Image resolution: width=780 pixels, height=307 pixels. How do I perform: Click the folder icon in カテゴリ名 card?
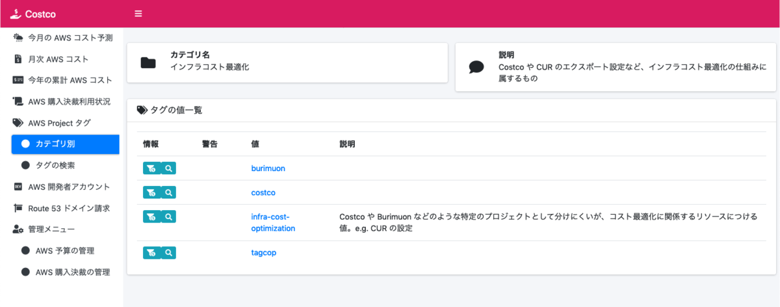pyautogui.click(x=148, y=63)
